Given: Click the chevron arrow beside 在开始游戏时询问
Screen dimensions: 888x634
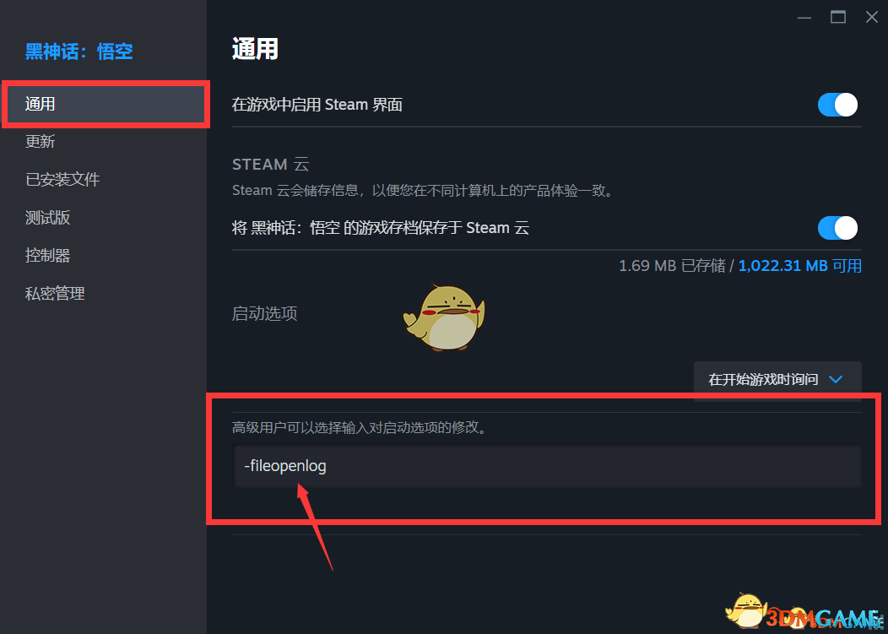Looking at the screenshot, I should click(x=836, y=380).
